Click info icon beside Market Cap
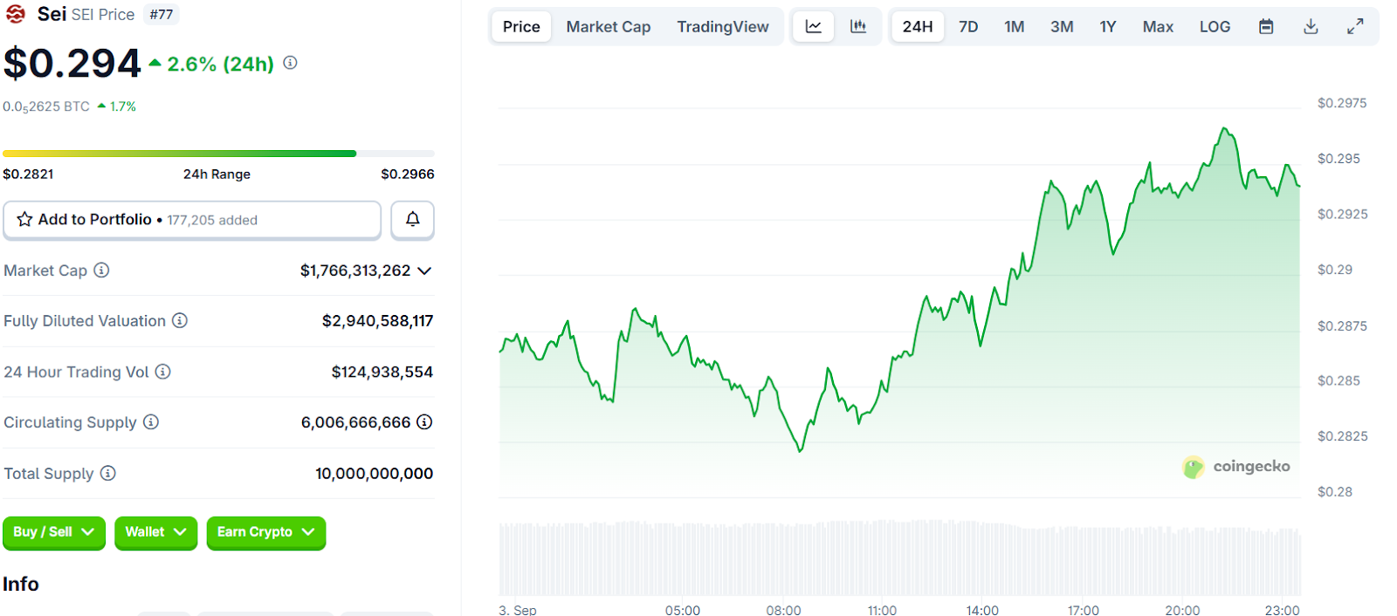 (102, 270)
